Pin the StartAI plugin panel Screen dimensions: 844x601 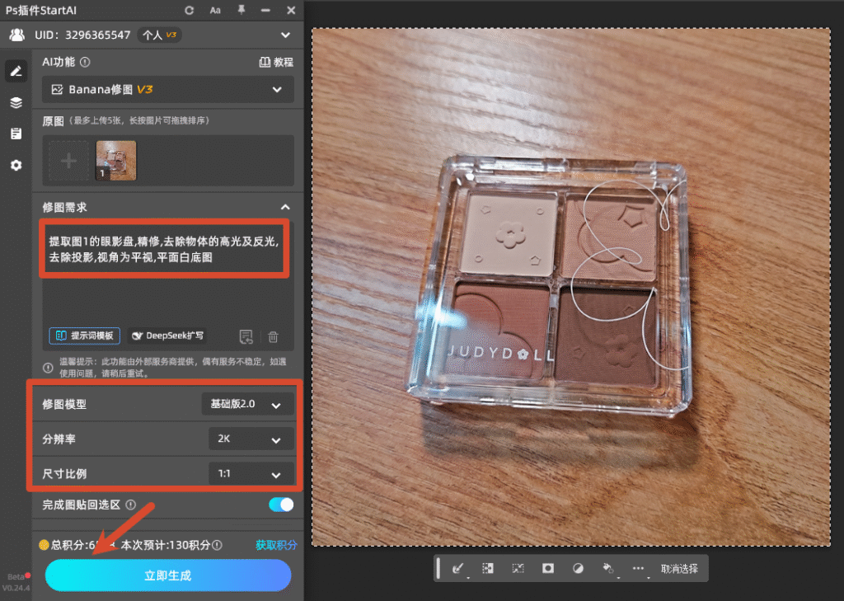coord(241,10)
